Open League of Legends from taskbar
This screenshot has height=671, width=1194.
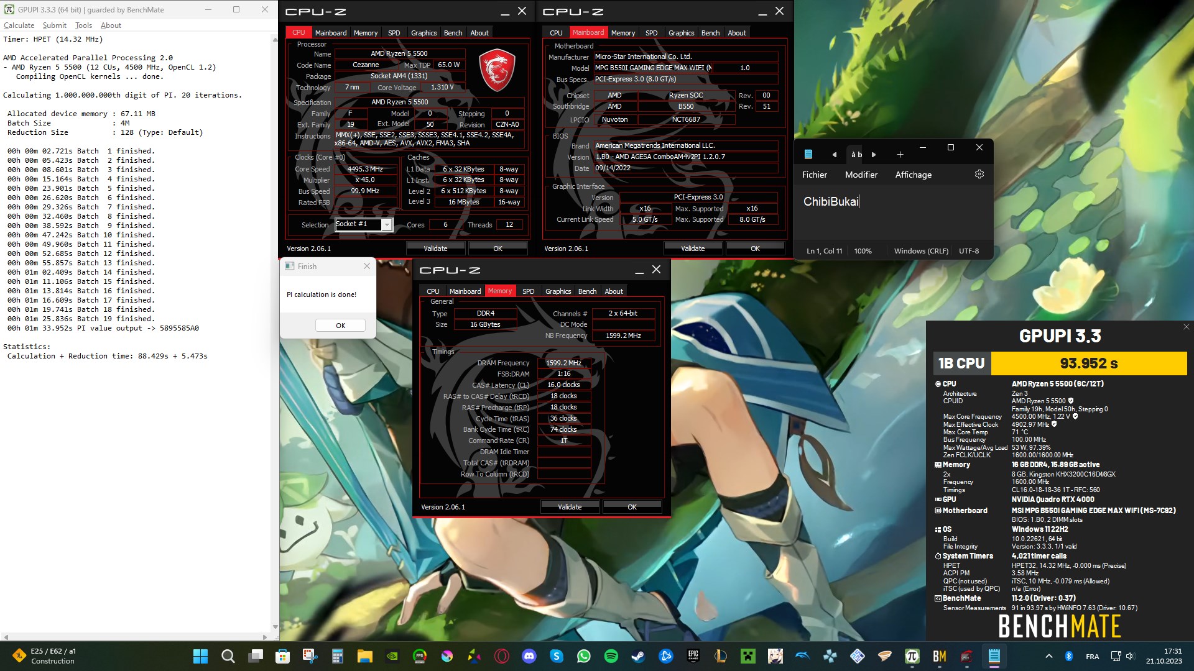(720, 656)
